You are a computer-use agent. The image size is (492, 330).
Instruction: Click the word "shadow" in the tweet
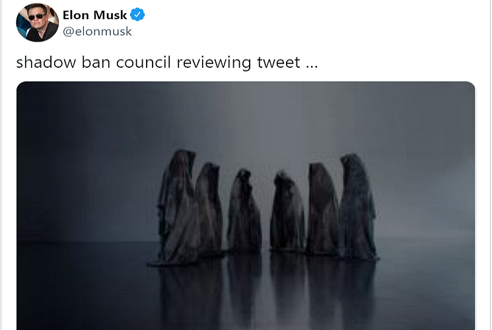pos(46,62)
